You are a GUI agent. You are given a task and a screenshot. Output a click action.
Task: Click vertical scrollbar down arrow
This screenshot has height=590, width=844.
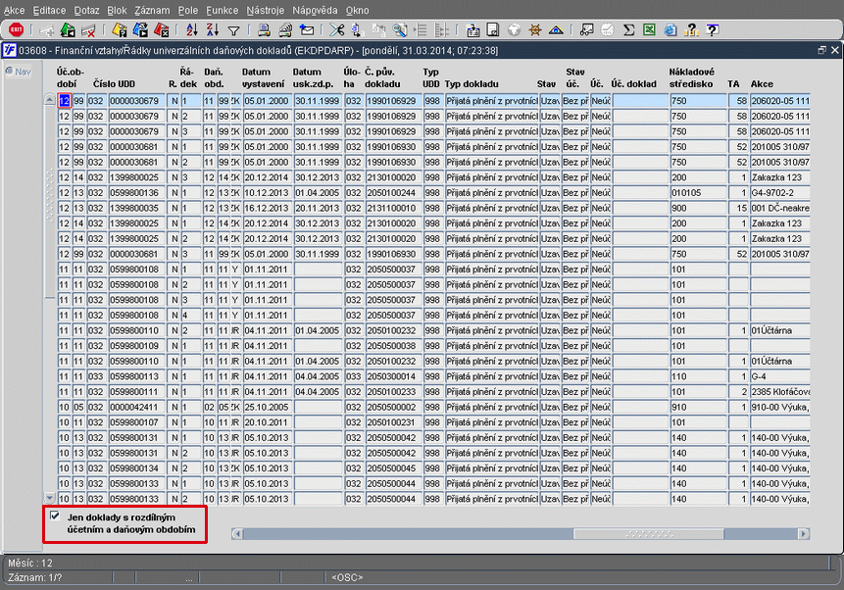click(x=50, y=498)
